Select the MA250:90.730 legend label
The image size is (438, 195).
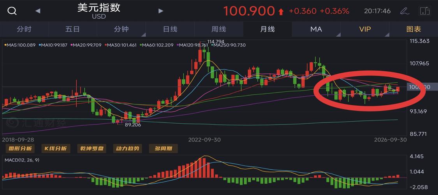tap(228, 45)
